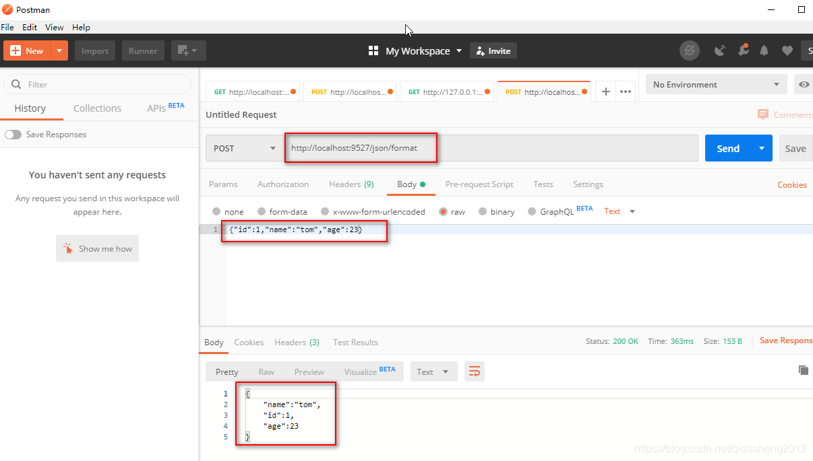The image size is (813, 461).
Task: Click the heart icon in header
Action: coord(787,50)
